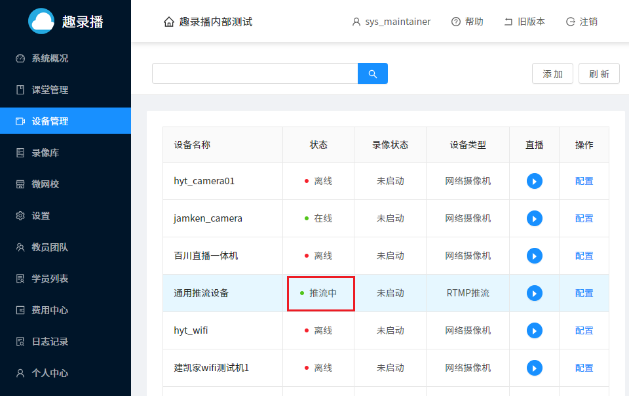The image size is (629, 396).
Task: Click 未启动 record status of hyt_wifi
Action: (x=391, y=330)
